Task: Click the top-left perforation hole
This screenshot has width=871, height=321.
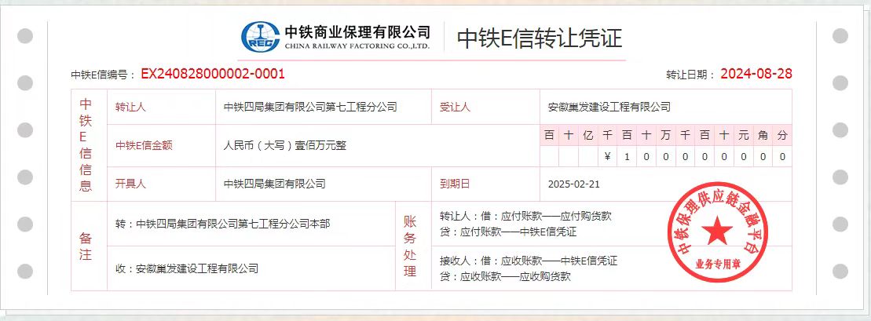Action: click(x=24, y=36)
